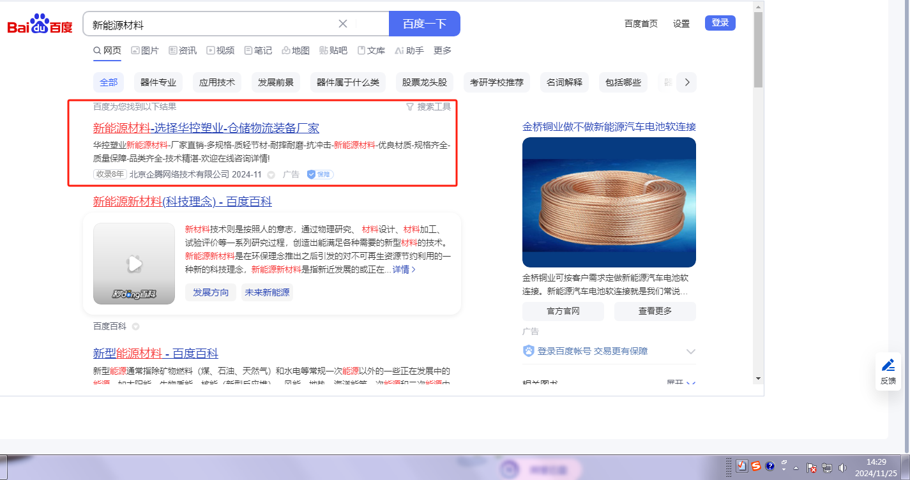Screen dimensions: 910x480
Task: Click the volume speaker tray icon
Action: point(842,468)
